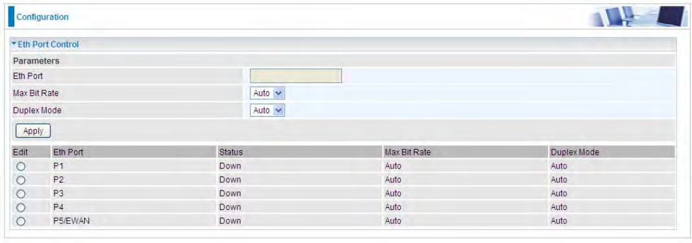Click the Apply button
The width and height of the screenshot is (692, 243).
(33, 131)
